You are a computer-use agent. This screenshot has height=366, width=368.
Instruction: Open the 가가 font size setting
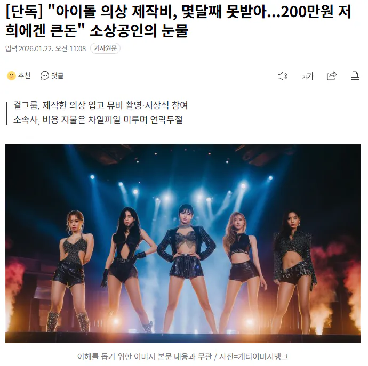[308, 76]
